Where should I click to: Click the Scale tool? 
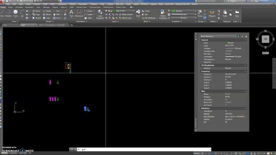click(47, 18)
